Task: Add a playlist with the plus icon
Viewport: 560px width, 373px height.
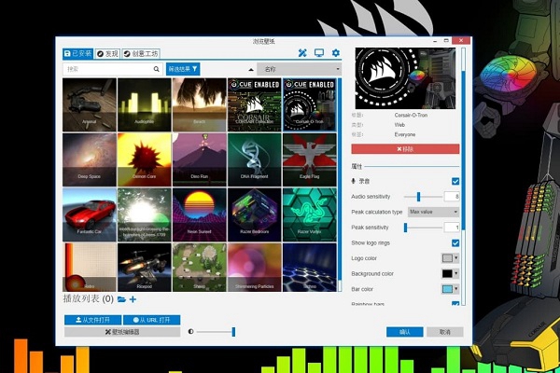Action: point(133,298)
